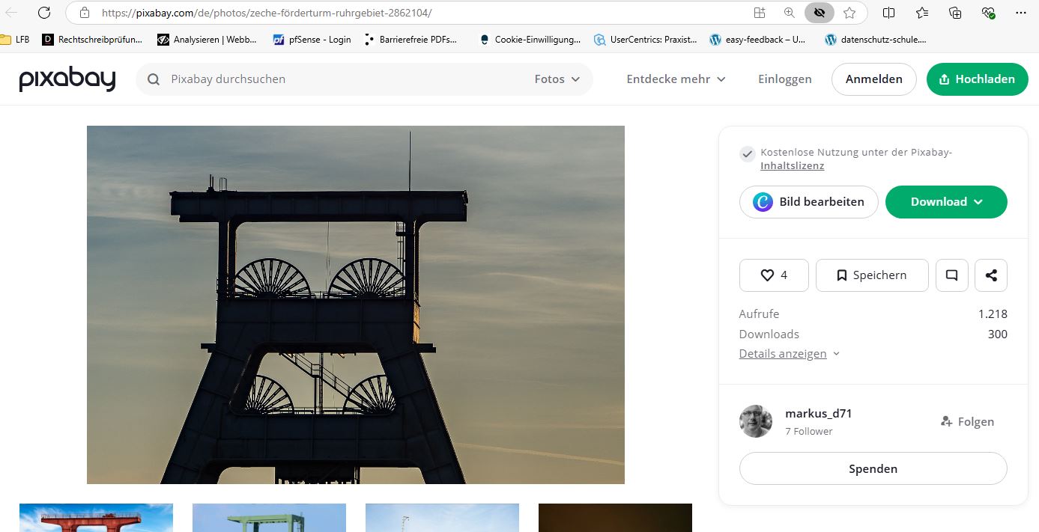
Task: Expand Details anzeigen section
Action: [790, 354]
